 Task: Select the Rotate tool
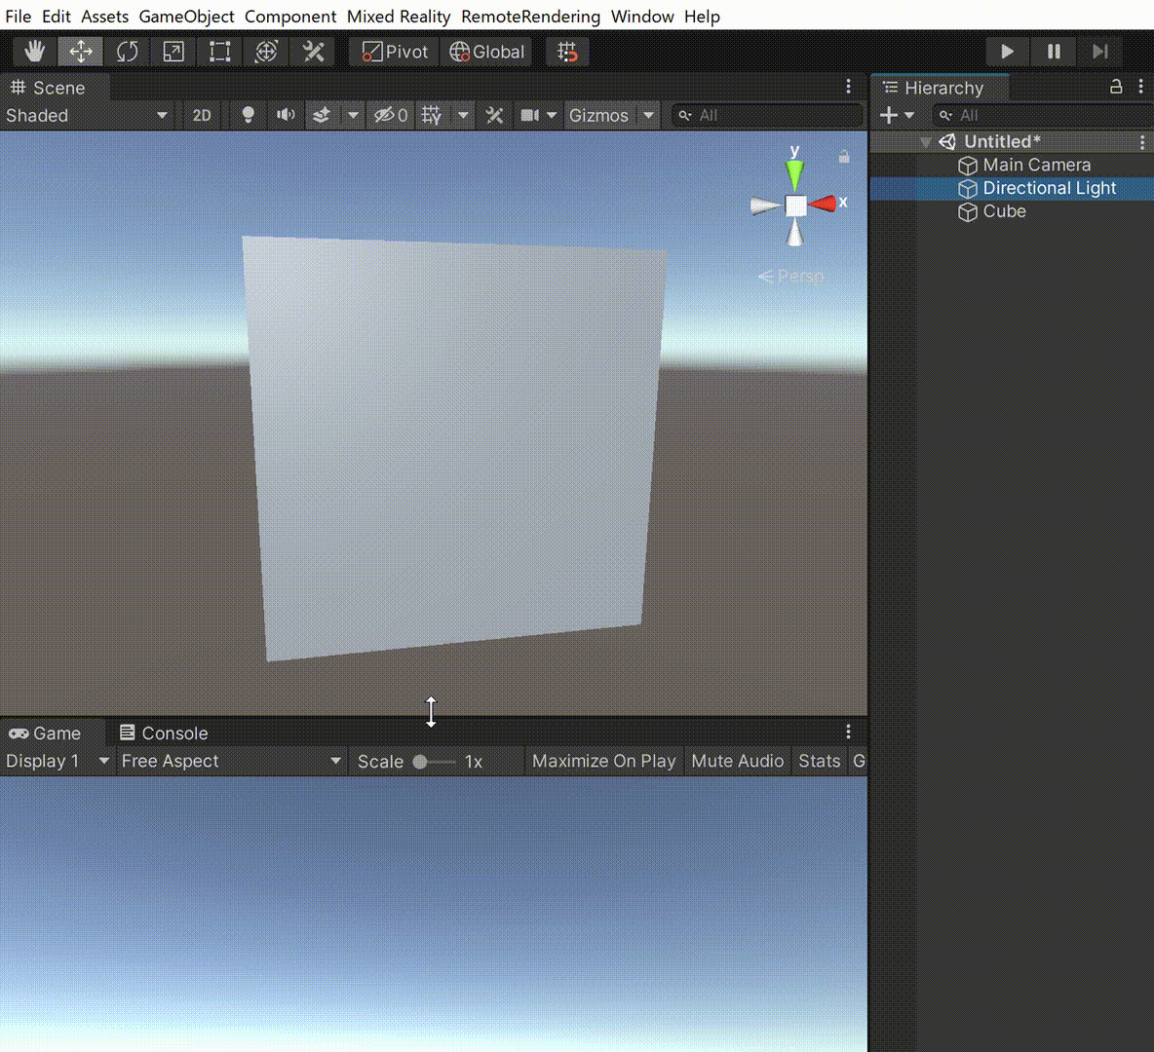point(127,52)
